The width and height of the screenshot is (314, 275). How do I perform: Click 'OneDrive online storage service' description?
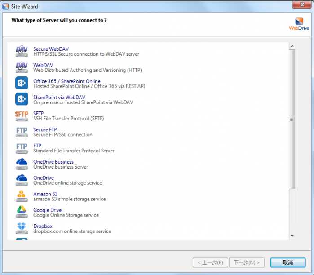point(67,183)
